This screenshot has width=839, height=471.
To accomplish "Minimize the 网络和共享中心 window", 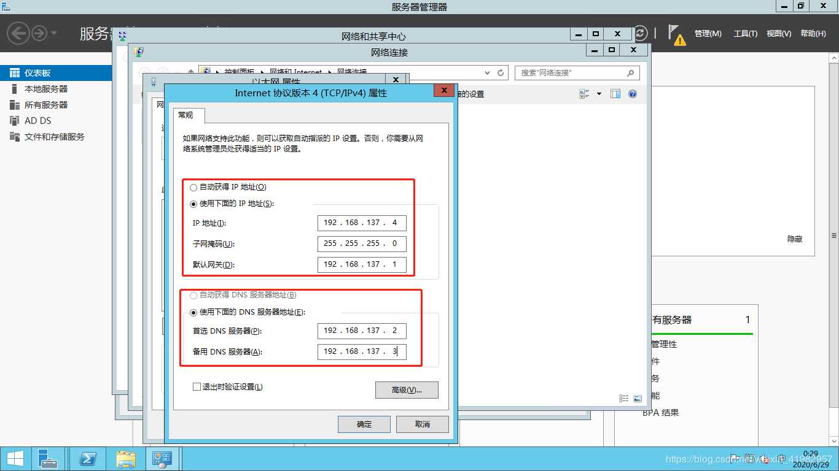I will pos(578,34).
